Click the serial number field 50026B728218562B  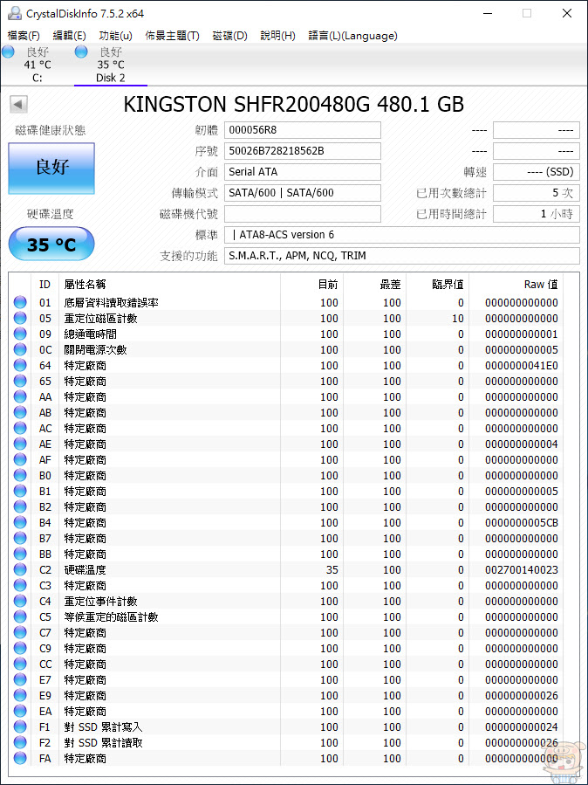(x=303, y=151)
